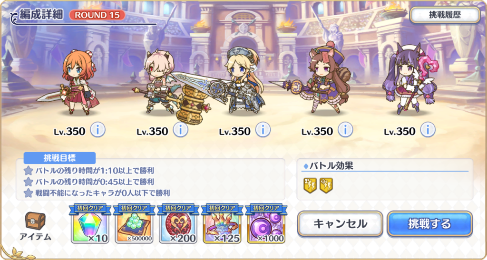The height and width of the screenshot is (260, 487).
Task: View info for the brown-haired tanuki character
Action: (x=345, y=130)
